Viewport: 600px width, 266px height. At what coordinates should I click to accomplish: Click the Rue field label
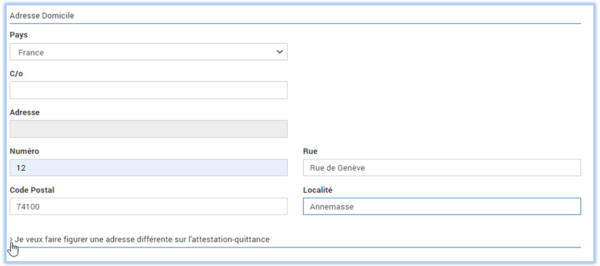310,151
